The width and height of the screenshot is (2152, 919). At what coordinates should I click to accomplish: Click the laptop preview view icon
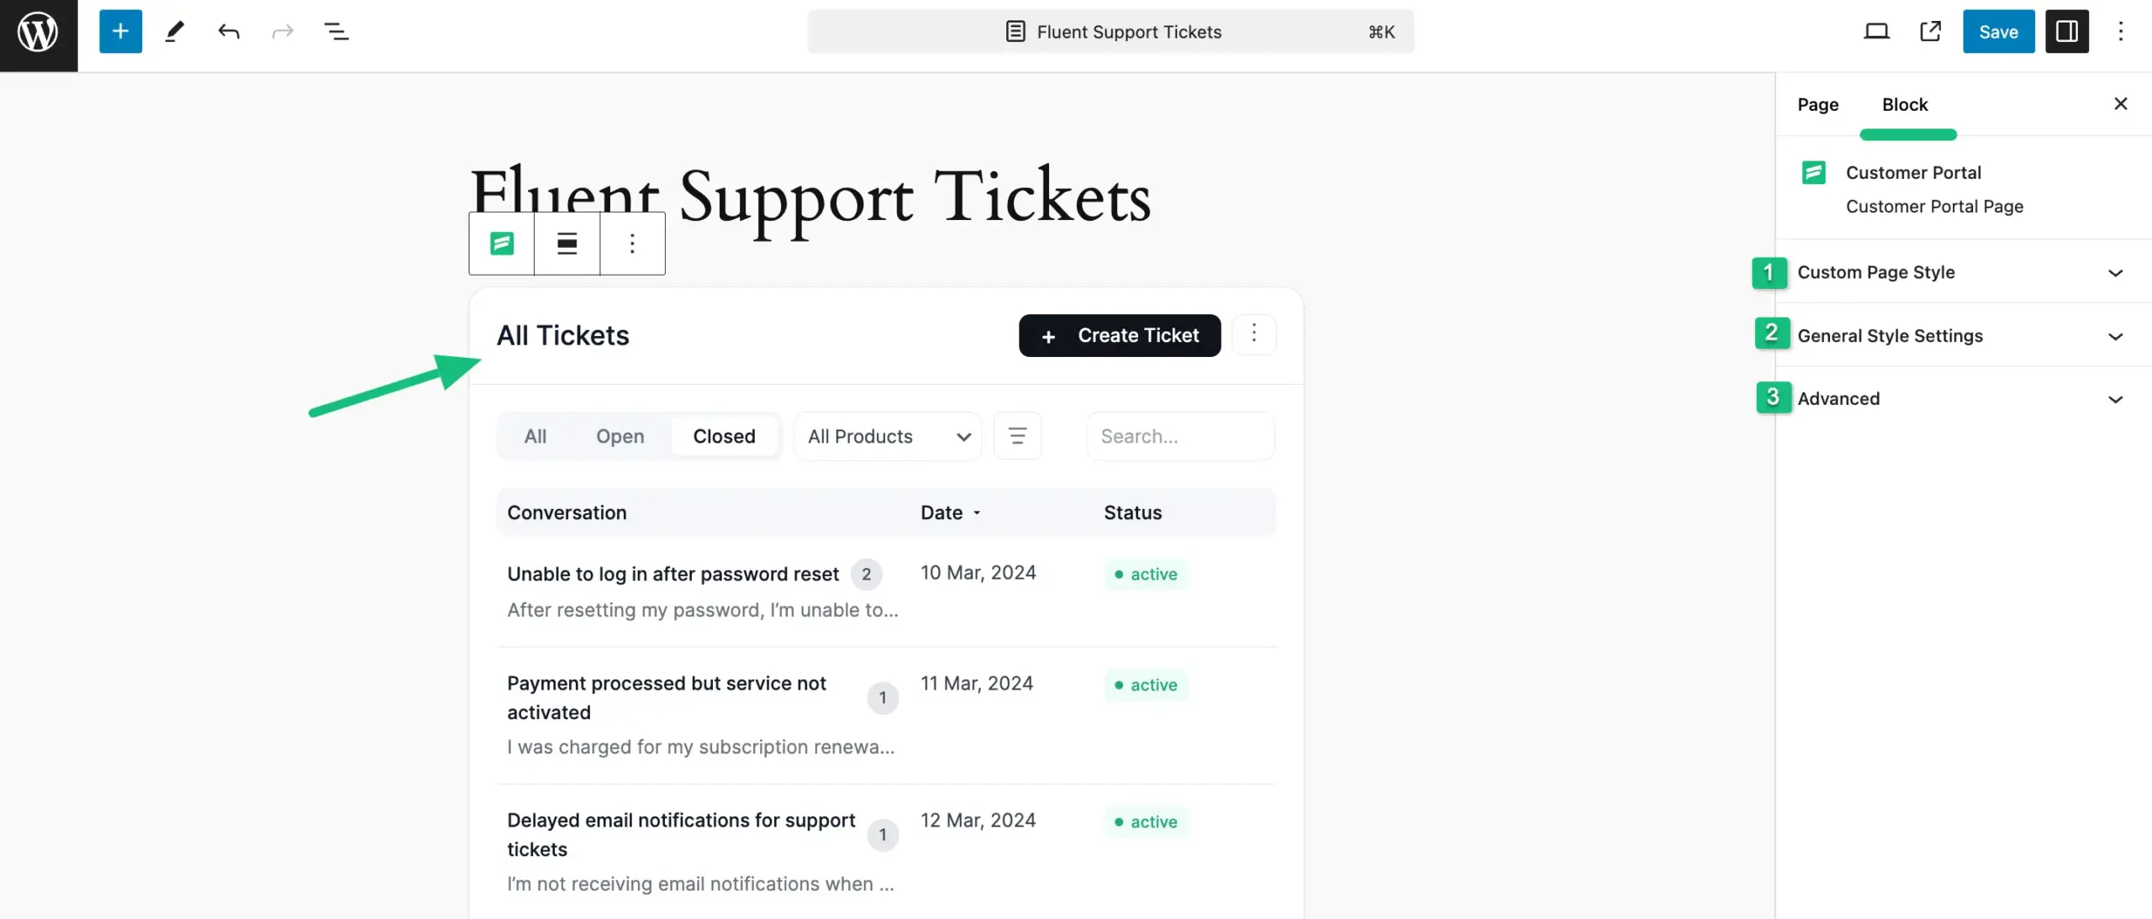point(1876,32)
